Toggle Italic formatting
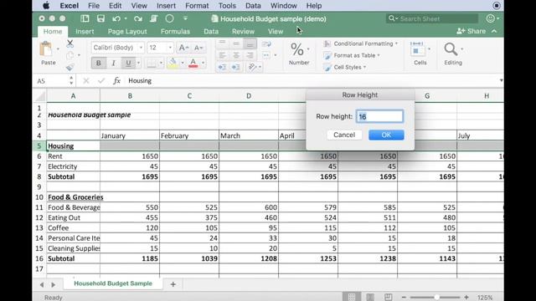This screenshot has height=301, width=536. (x=114, y=63)
